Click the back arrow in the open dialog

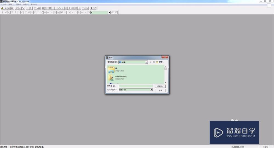pyautogui.click(x=151, y=62)
